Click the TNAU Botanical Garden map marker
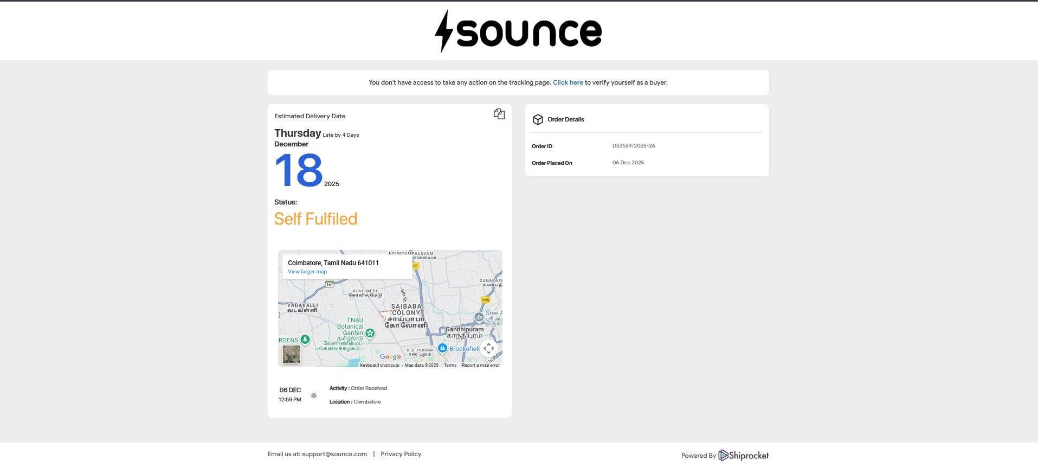 coord(370,333)
